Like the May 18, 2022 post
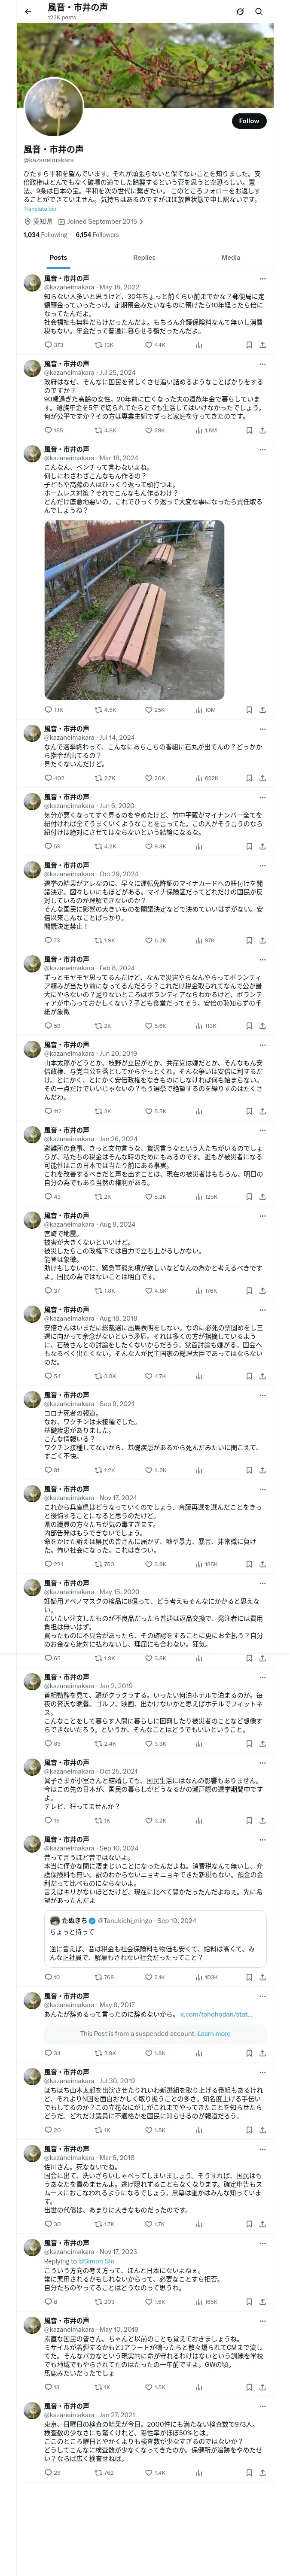Image resolution: width=290 pixels, height=2576 pixels. coord(155,345)
